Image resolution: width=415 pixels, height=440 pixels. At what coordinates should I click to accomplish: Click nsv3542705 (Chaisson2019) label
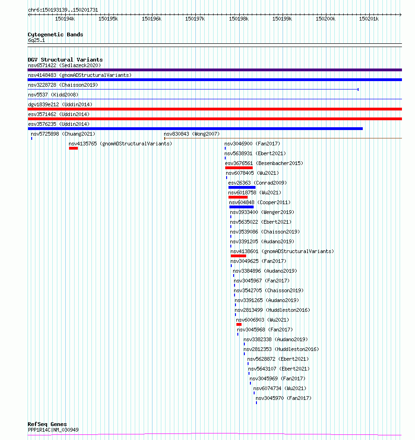[269, 291]
